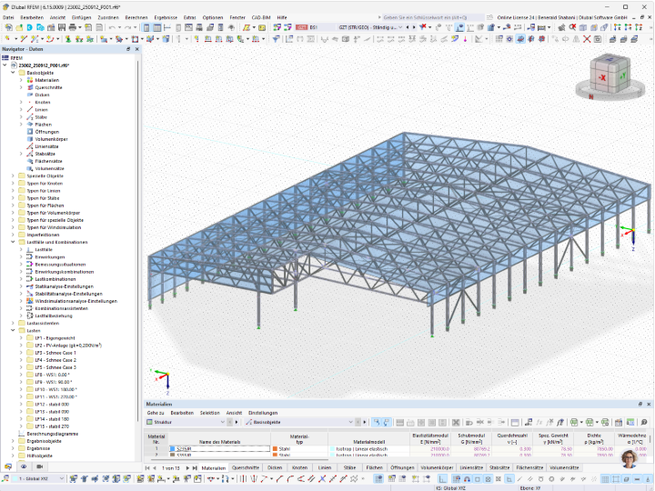The height and width of the screenshot is (491, 655).
Task: Click the blue color swatch of material S235JR
Action: [x=172, y=449]
